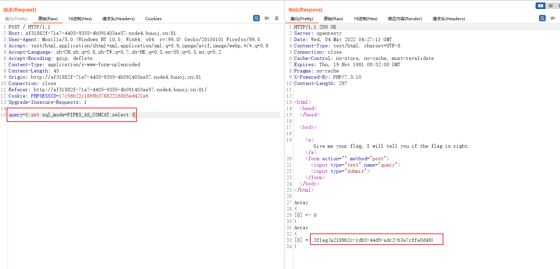Open the hamburger options menu in Request panel
560x269 pixels.
(277, 18)
